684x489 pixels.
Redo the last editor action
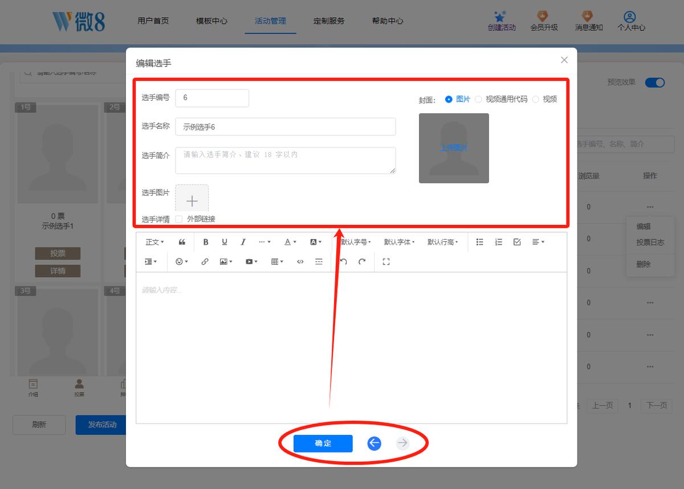[362, 261]
